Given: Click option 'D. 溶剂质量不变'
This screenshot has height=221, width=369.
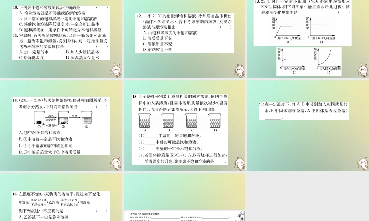Looking at the screenshot, I should coord(157,50).
